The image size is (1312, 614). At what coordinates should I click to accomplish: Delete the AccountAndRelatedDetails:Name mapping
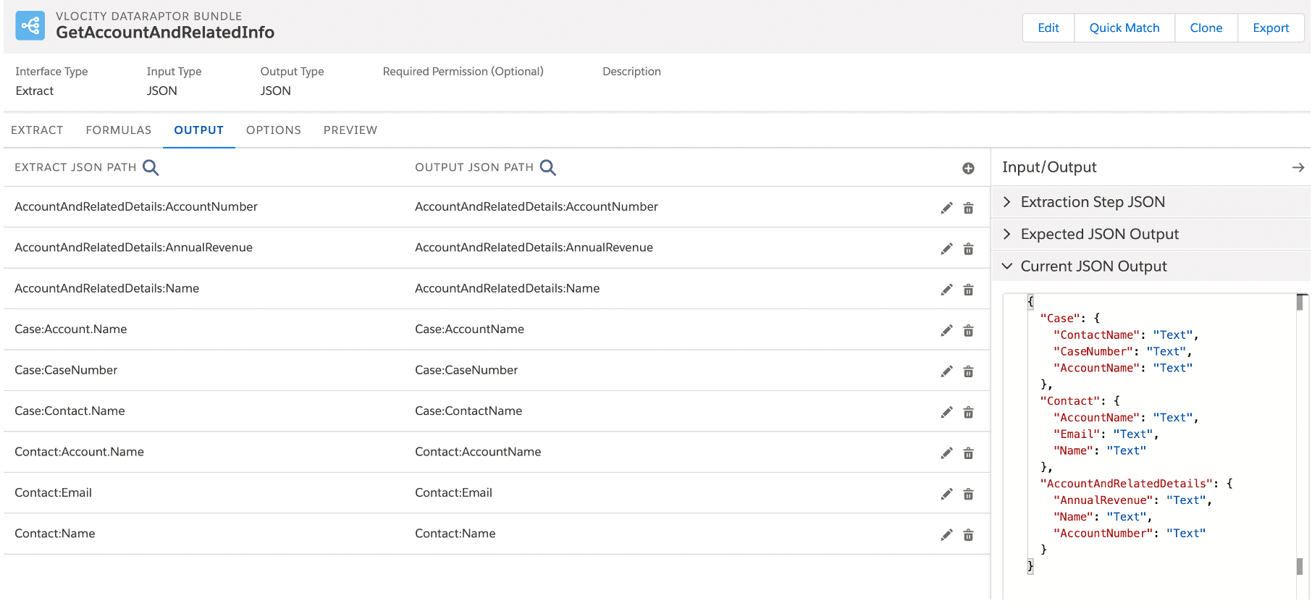click(x=968, y=290)
